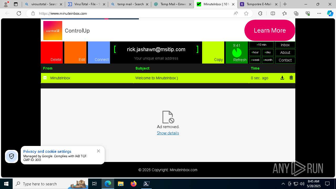Open Task View on taskbar

[94, 184]
